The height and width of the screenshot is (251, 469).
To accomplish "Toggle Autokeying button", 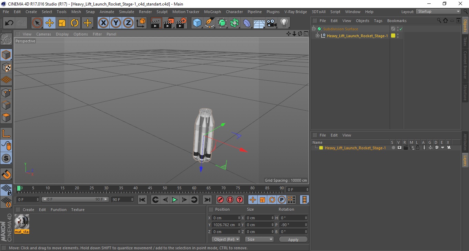I will click(x=230, y=200).
